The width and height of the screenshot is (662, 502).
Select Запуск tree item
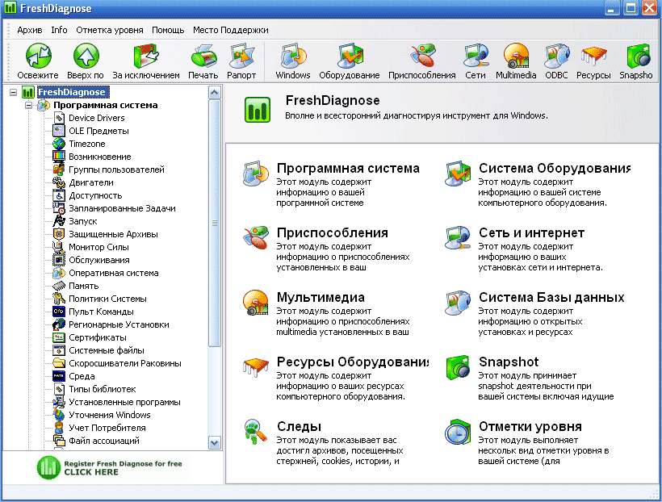[83, 221]
